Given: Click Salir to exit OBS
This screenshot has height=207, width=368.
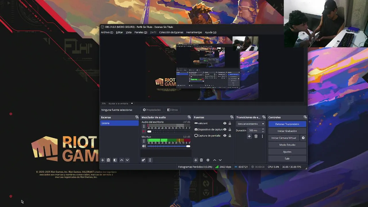Looking at the screenshot, I should point(287,159).
